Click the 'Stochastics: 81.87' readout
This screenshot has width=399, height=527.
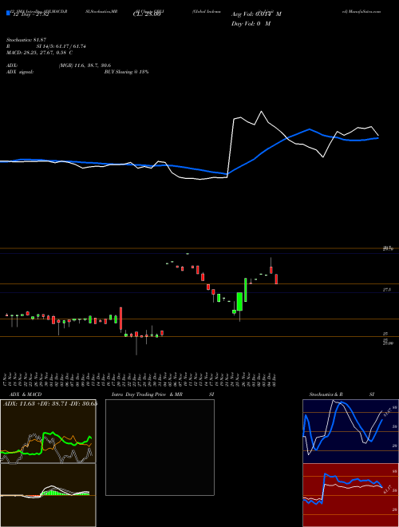coord(26,40)
